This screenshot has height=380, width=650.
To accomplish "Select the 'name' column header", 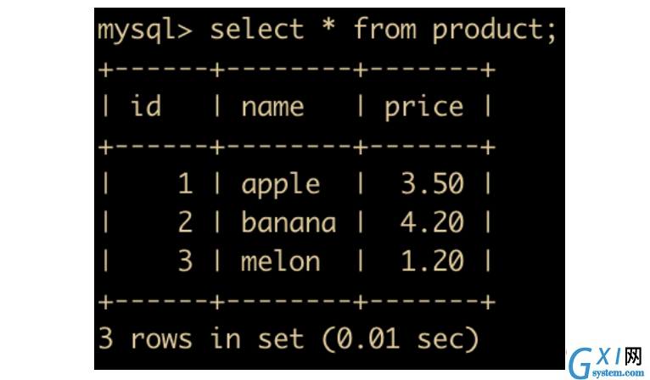I will click(272, 108).
